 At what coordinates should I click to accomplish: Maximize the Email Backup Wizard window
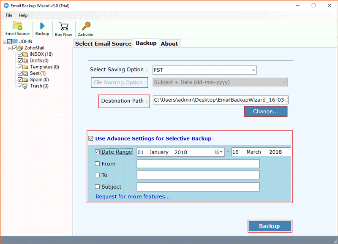coord(313,5)
